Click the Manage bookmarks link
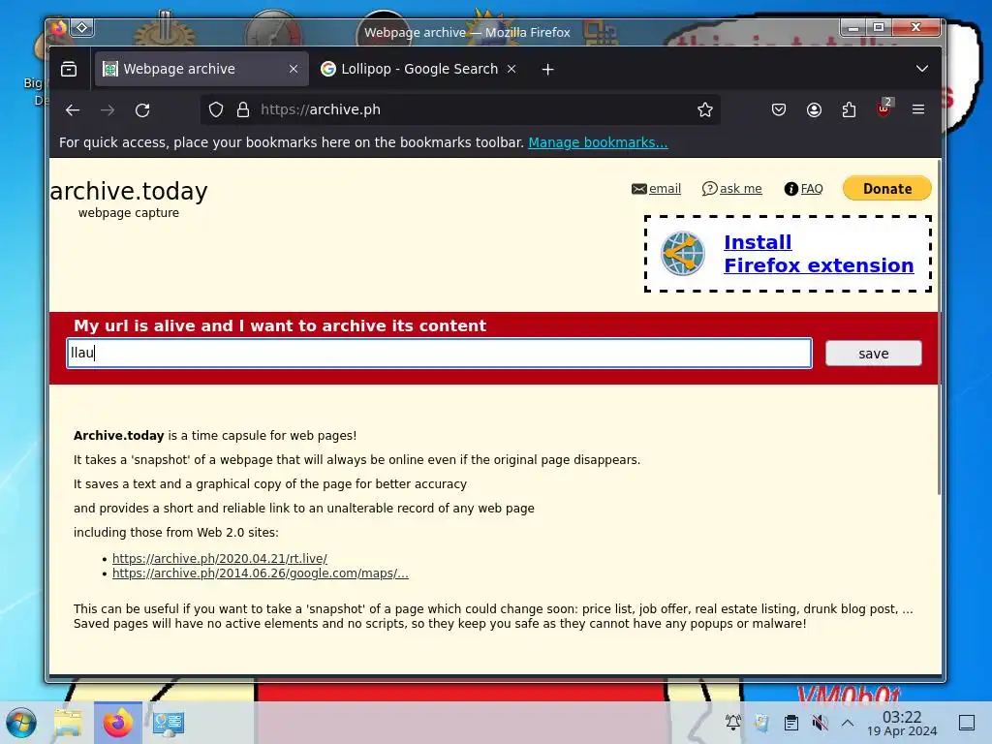 [x=598, y=142]
